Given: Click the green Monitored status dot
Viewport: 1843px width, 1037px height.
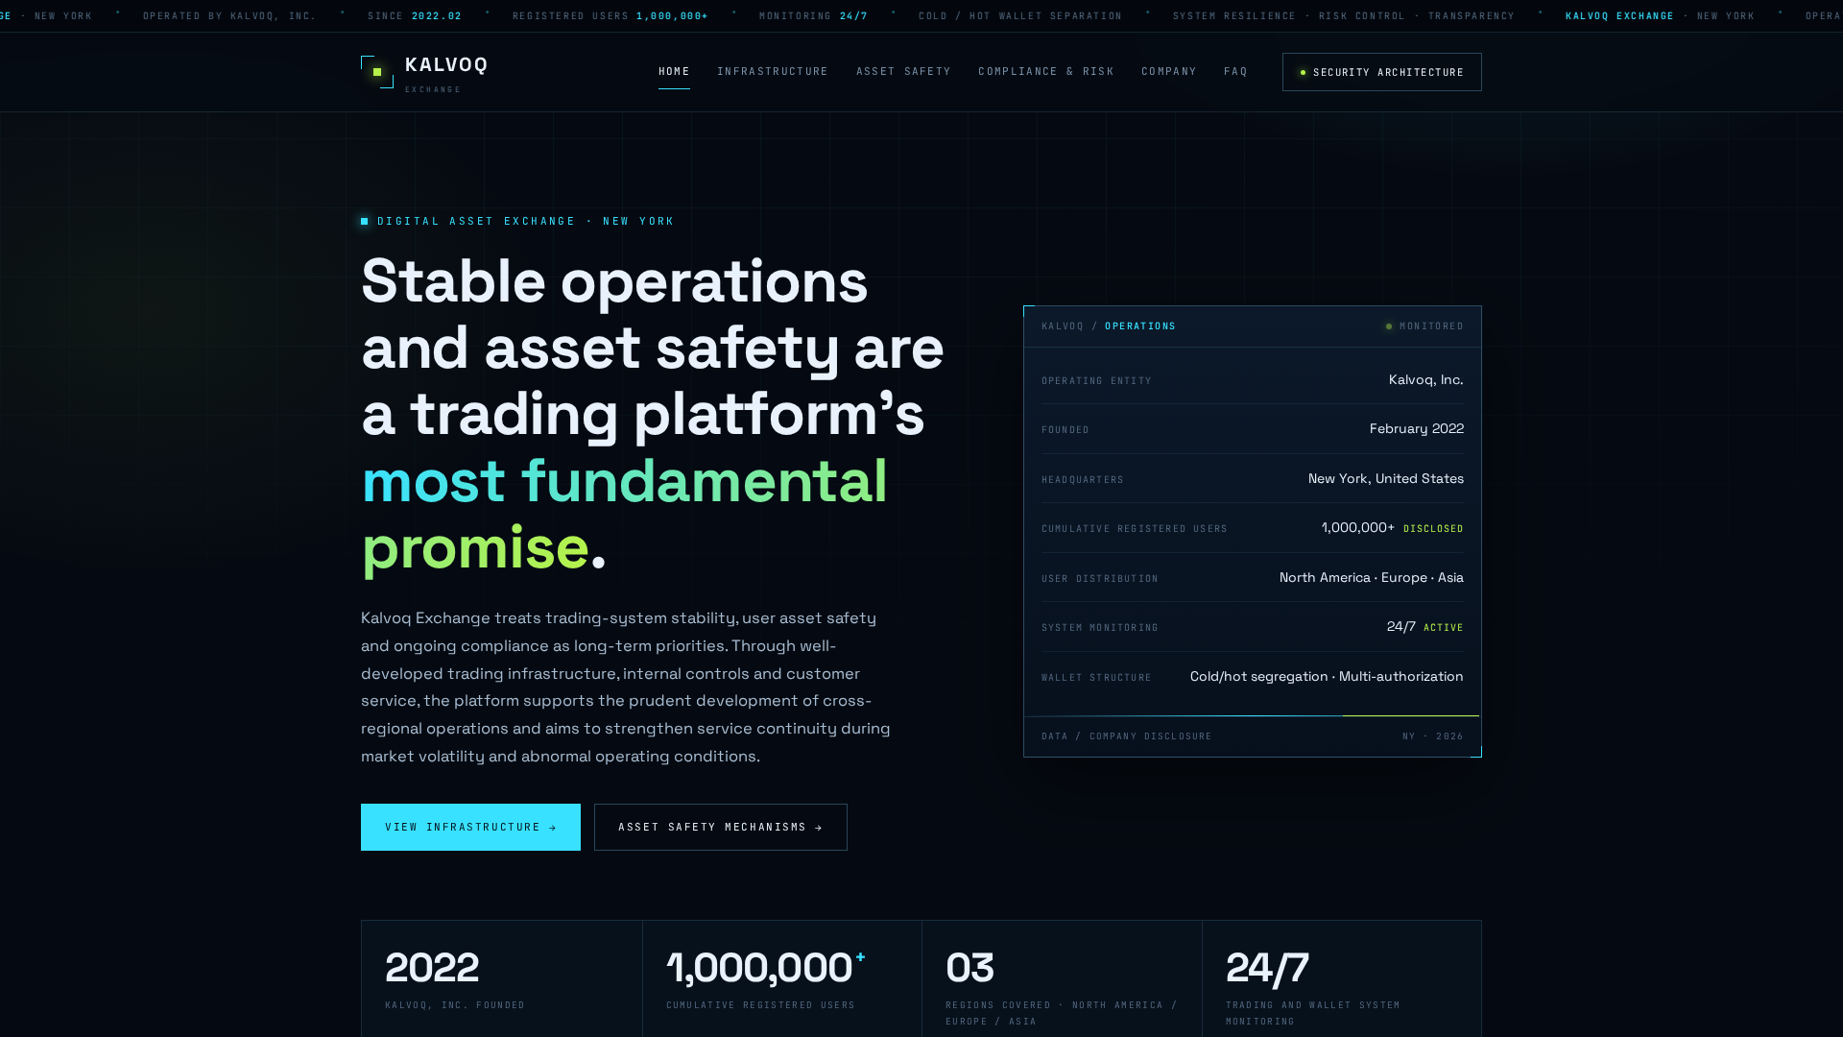Looking at the screenshot, I should tap(1389, 326).
